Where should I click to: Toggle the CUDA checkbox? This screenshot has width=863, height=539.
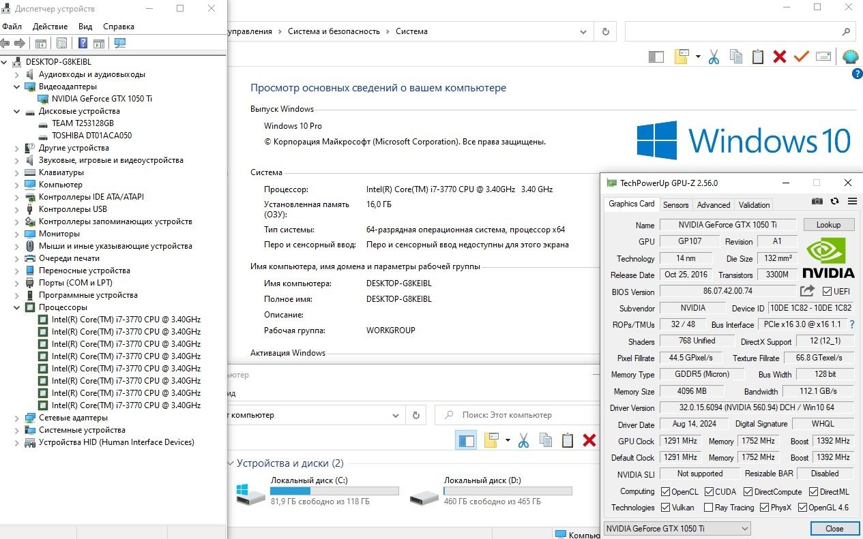tap(710, 491)
